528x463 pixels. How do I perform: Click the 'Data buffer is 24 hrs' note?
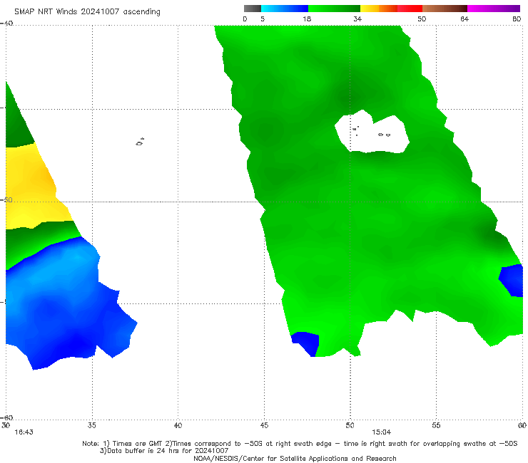pyautogui.click(x=164, y=451)
